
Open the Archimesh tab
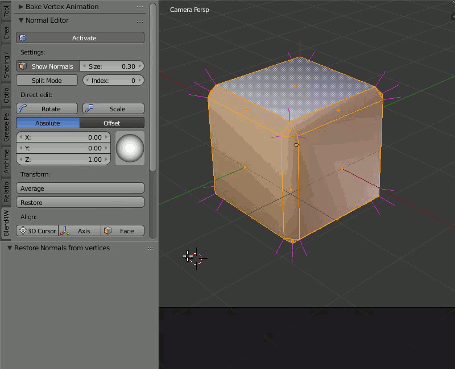tap(6, 161)
